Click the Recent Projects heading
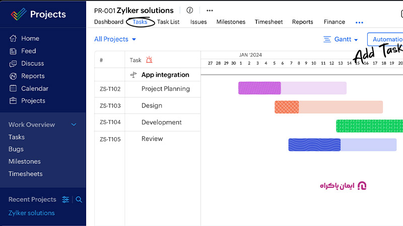The image size is (403, 226). tap(32, 199)
